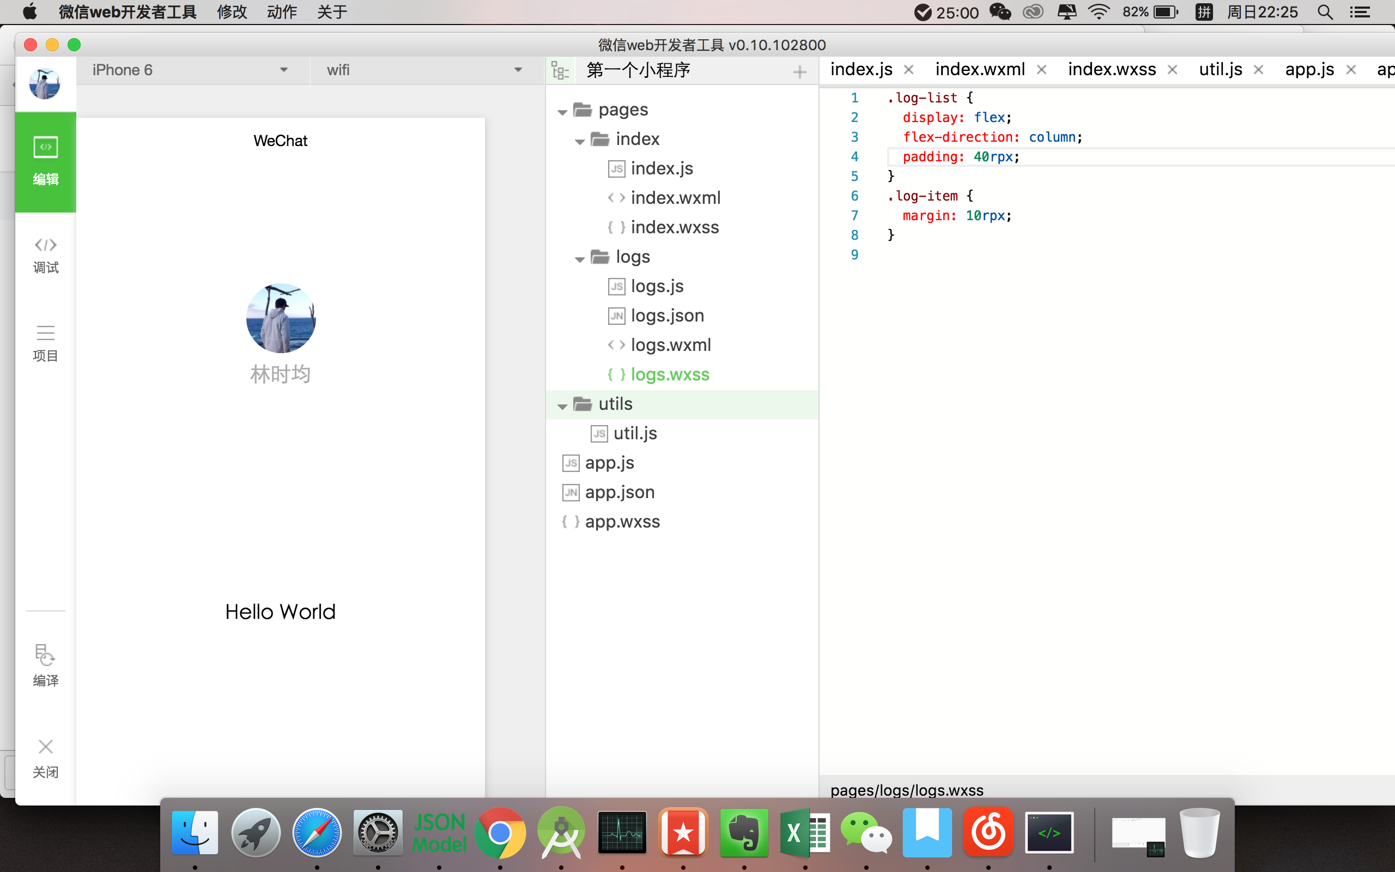Click the file tree toggle icon
The image size is (1395, 872).
point(560,71)
